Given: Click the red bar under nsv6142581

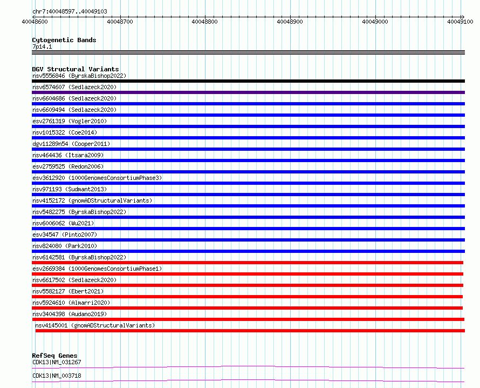Looking at the screenshot, I should [x=248, y=263].
